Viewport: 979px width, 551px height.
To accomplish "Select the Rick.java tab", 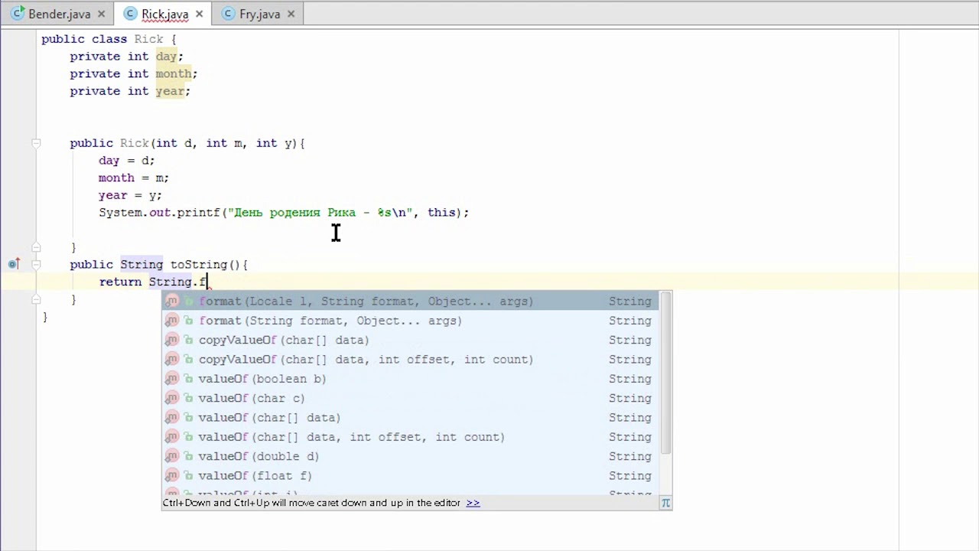I will (164, 14).
